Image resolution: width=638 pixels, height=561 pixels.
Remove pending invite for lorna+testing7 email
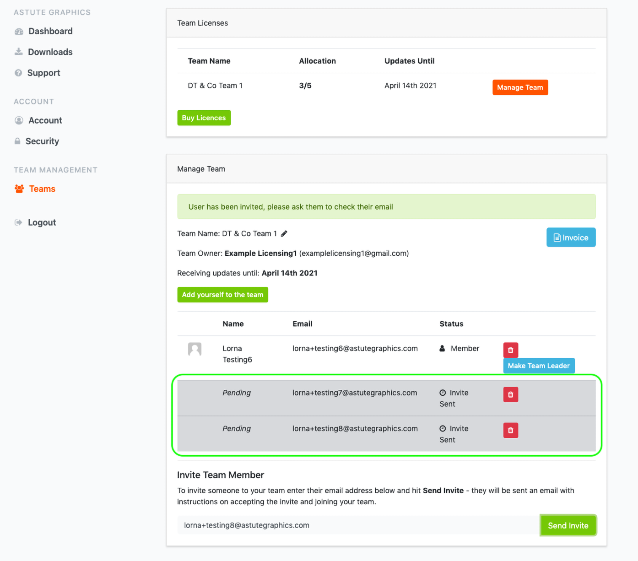510,394
